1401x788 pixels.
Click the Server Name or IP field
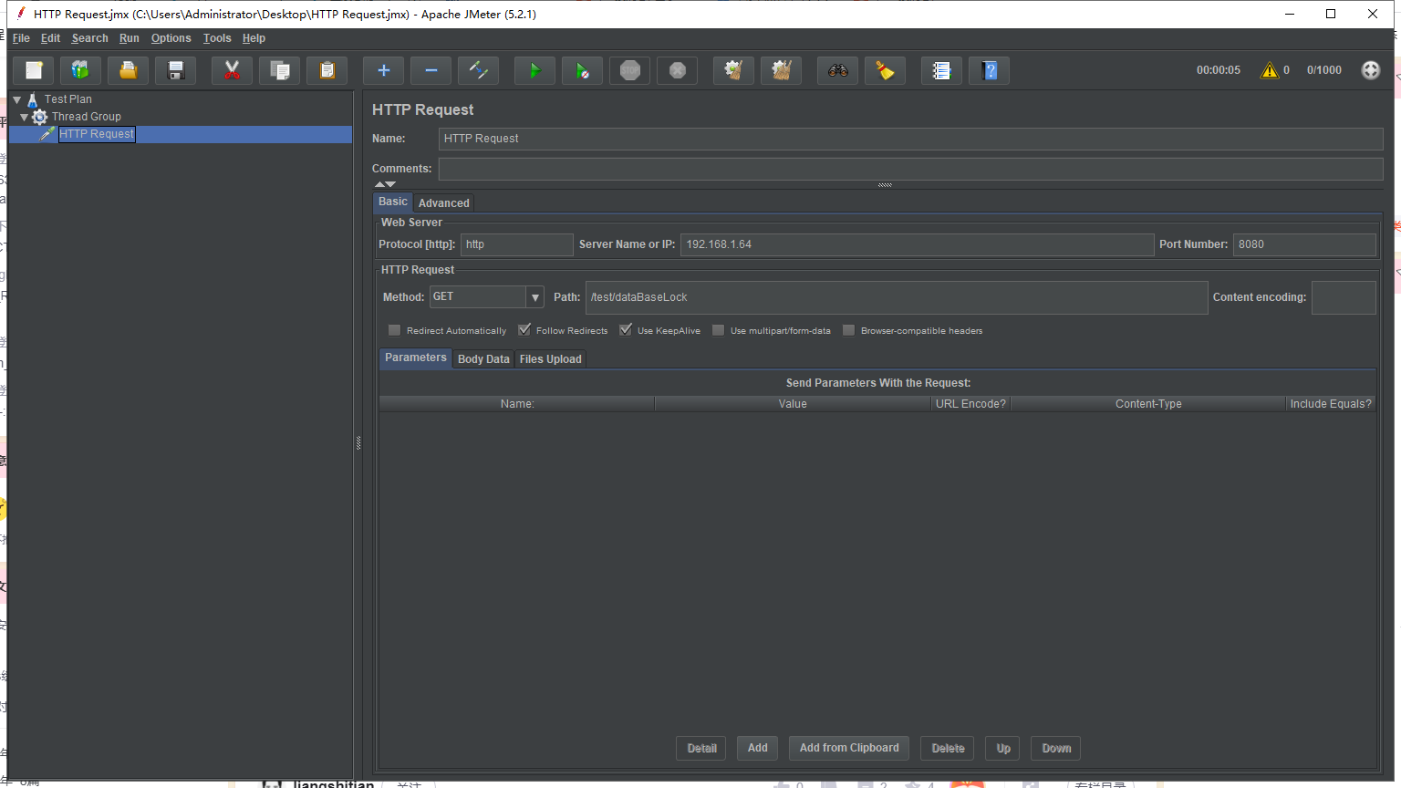917,244
